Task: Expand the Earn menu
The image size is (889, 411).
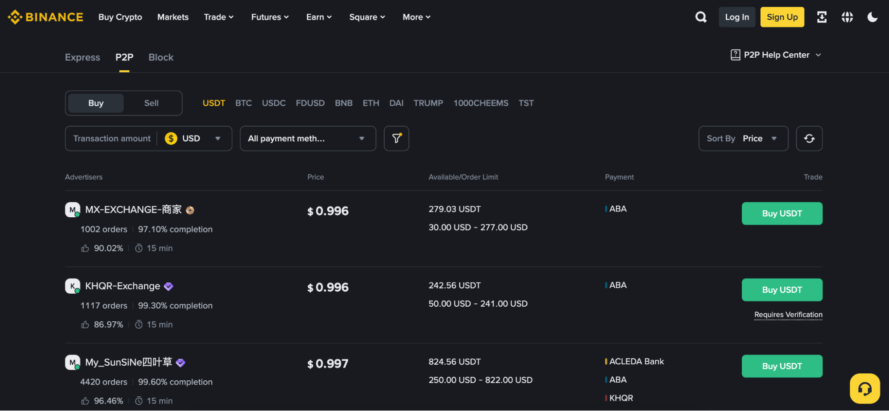Action: 319,17
